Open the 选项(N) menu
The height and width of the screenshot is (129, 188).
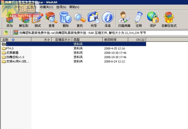(x=61, y=7)
